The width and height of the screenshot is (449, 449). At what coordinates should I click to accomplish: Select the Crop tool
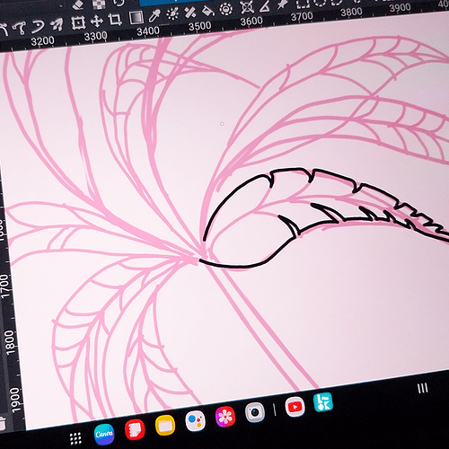115,20
